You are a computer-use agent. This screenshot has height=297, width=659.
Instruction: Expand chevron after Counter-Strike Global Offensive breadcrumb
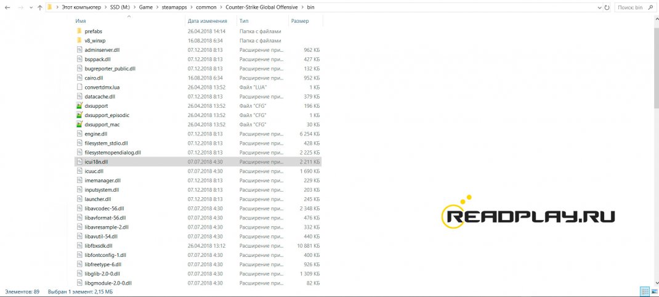(302, 7)
